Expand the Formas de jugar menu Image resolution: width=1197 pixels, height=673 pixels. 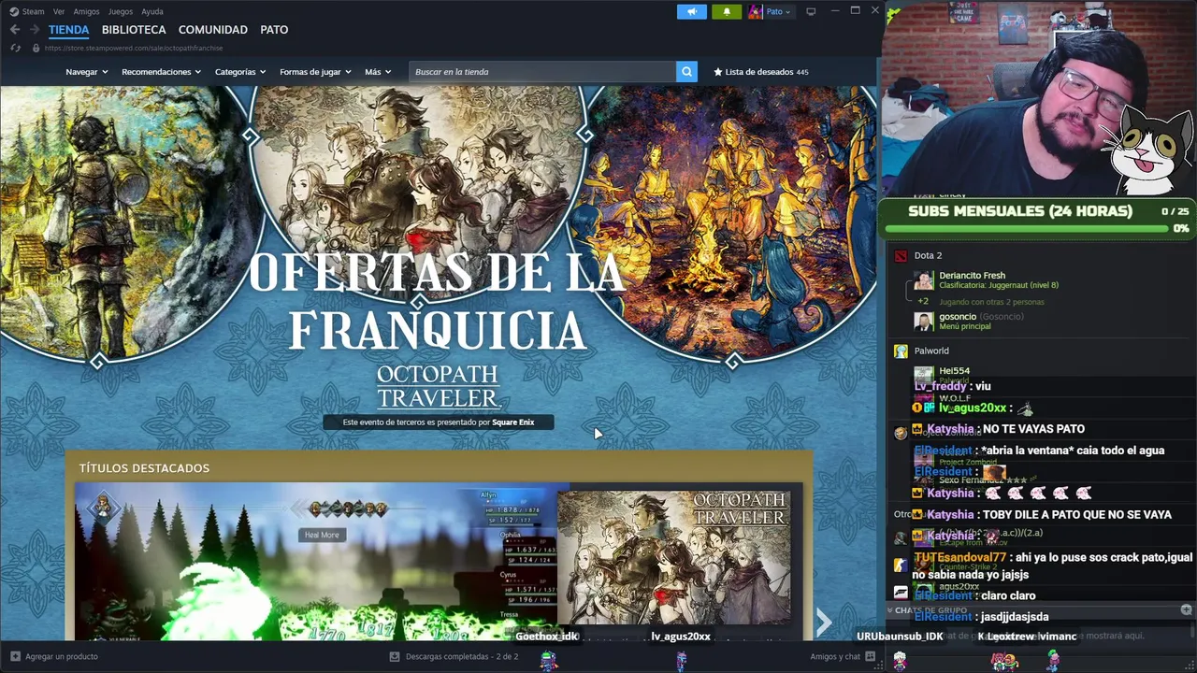tap(315, 72)
